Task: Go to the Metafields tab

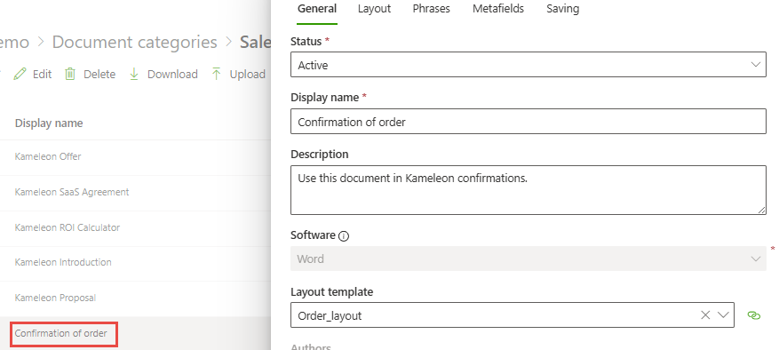Action: coord(498,9)
